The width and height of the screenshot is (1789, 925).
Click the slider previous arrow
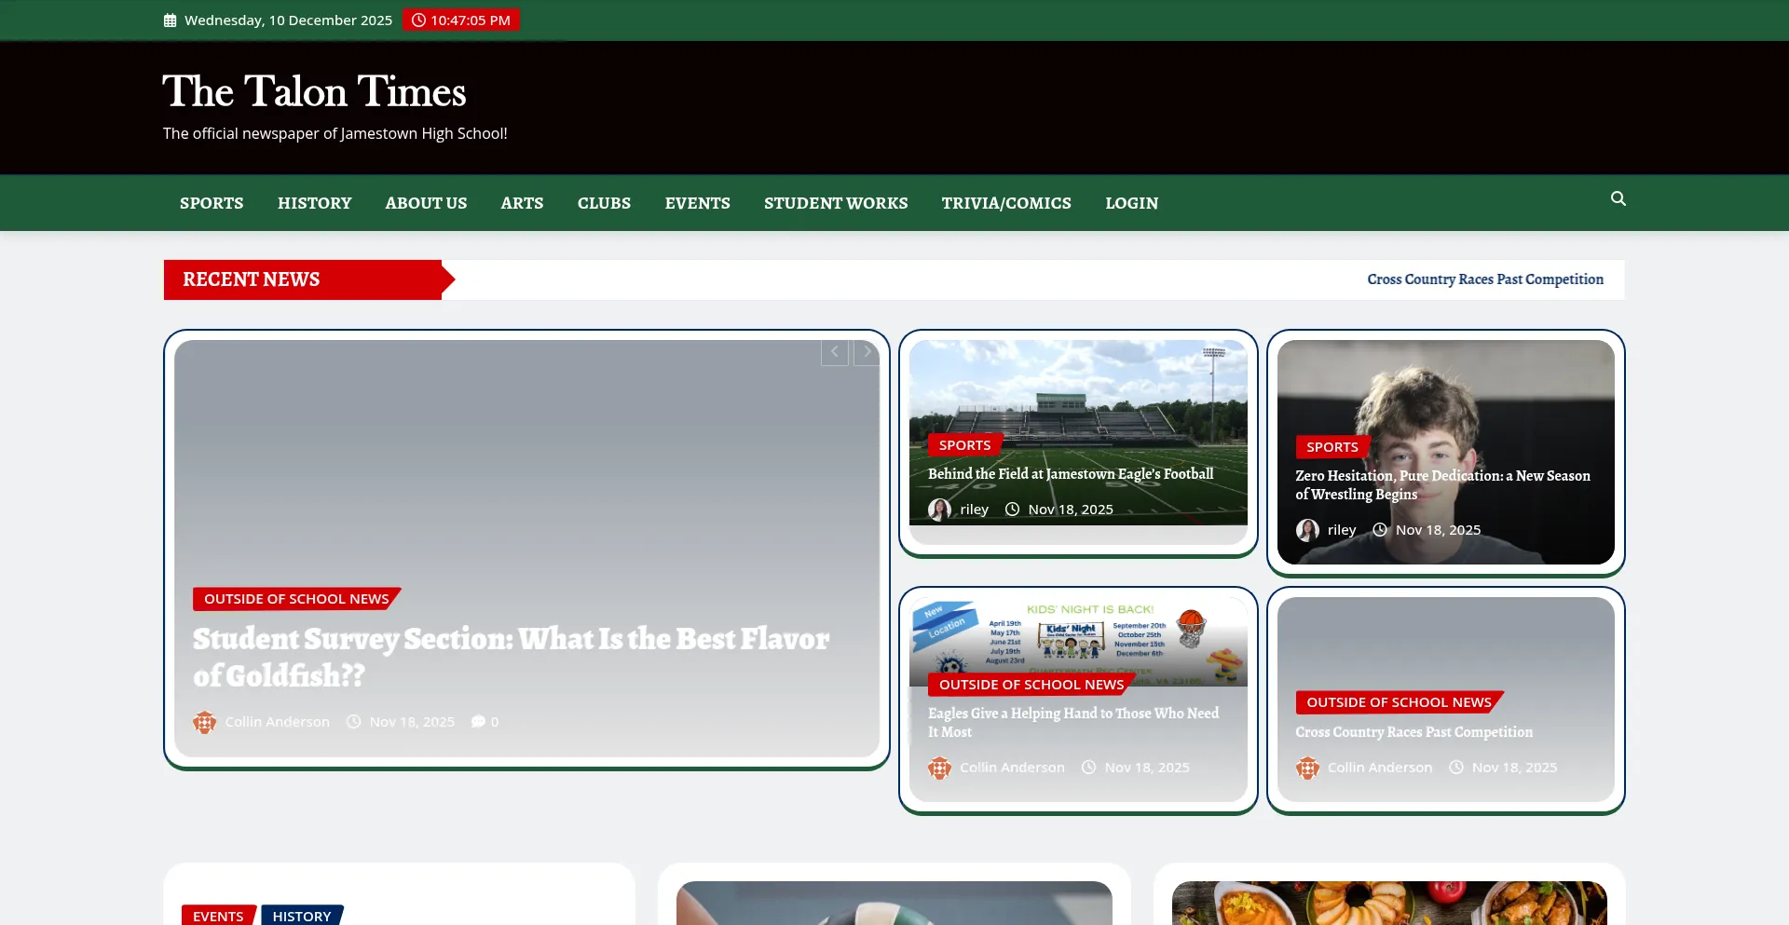[834, 352]
